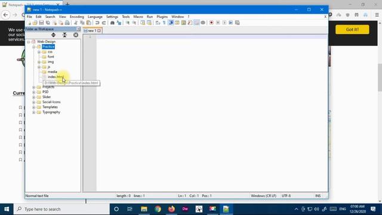Expand the Typography folder
The height and width of the screenshot is (215, 382).
point(34,112)
